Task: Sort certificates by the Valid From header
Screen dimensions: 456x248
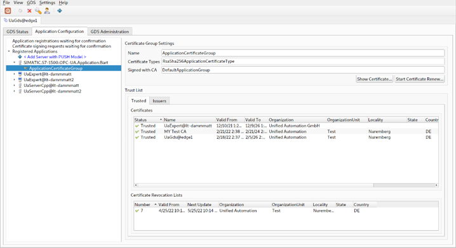Action: (230, 120)
